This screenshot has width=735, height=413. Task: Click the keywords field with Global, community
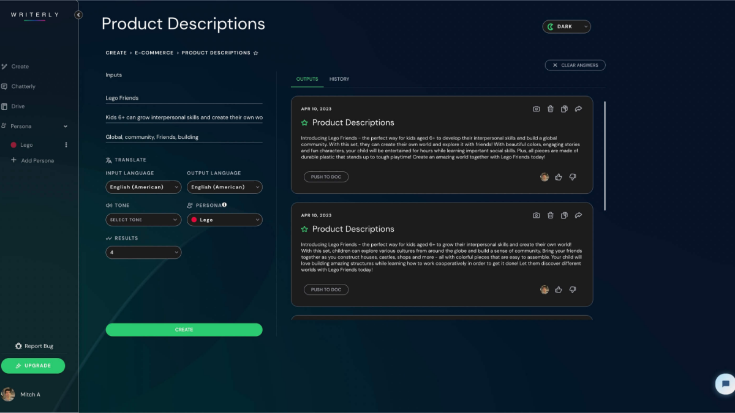(184, 137)
